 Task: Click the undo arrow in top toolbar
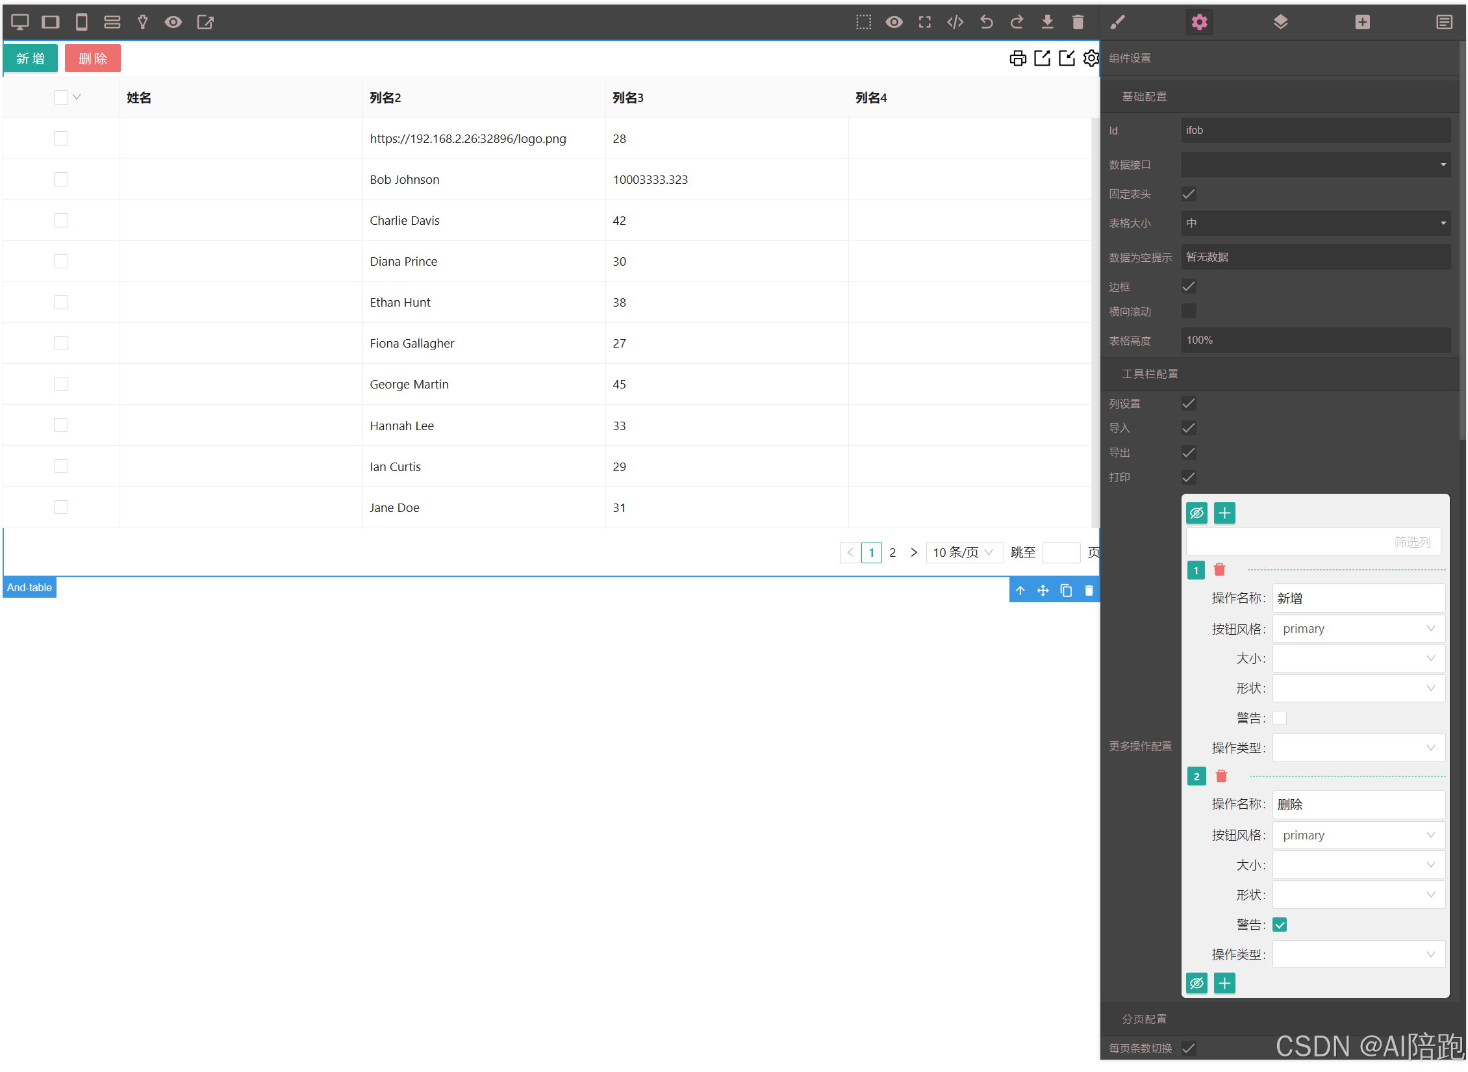click(986, 22)
